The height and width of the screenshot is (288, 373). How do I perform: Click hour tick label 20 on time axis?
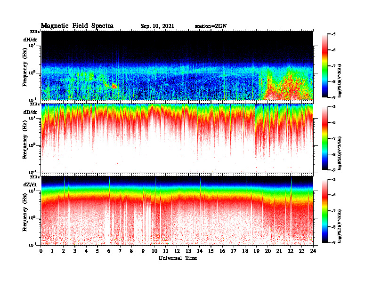click(268, 251)
